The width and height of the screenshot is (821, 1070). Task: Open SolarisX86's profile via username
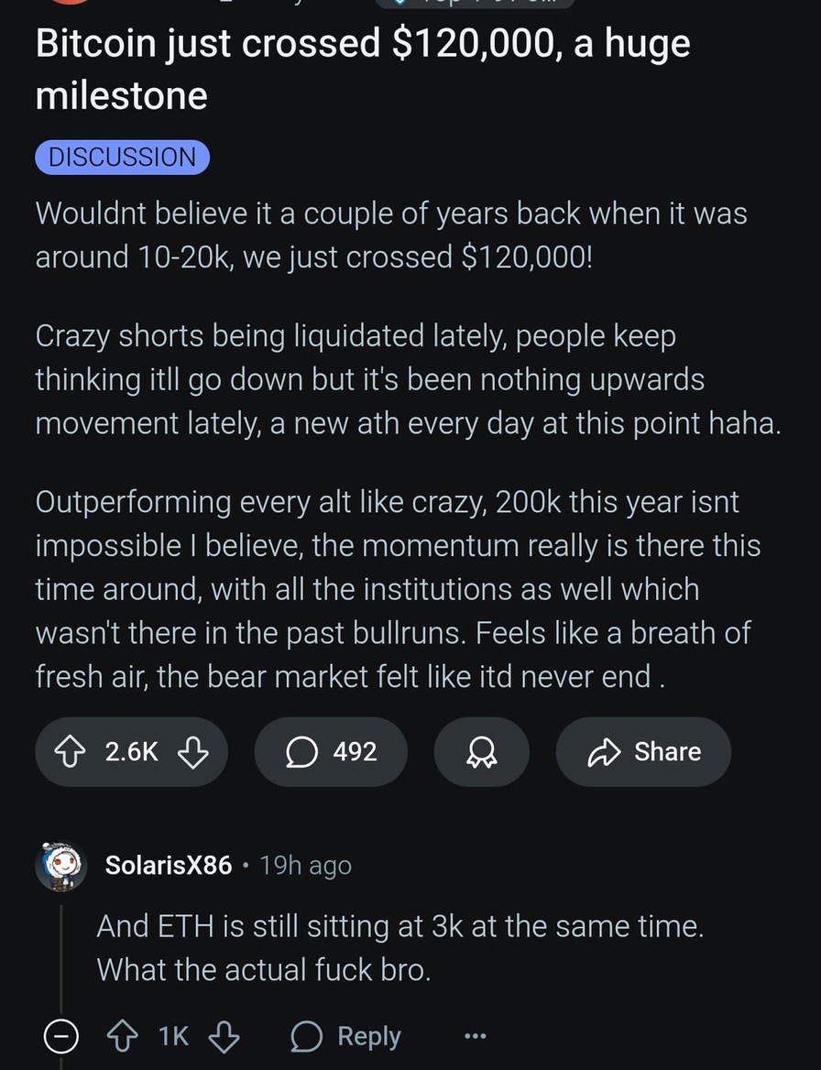coord(167,865)
